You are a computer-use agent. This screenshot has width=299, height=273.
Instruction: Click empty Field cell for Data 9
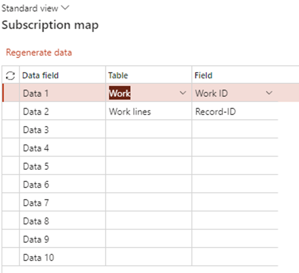[x=235, y=239]
